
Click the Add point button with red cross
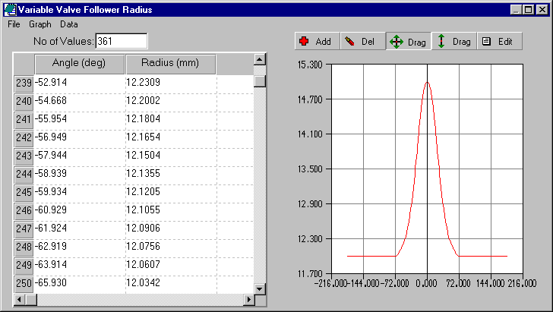point(318,41)
